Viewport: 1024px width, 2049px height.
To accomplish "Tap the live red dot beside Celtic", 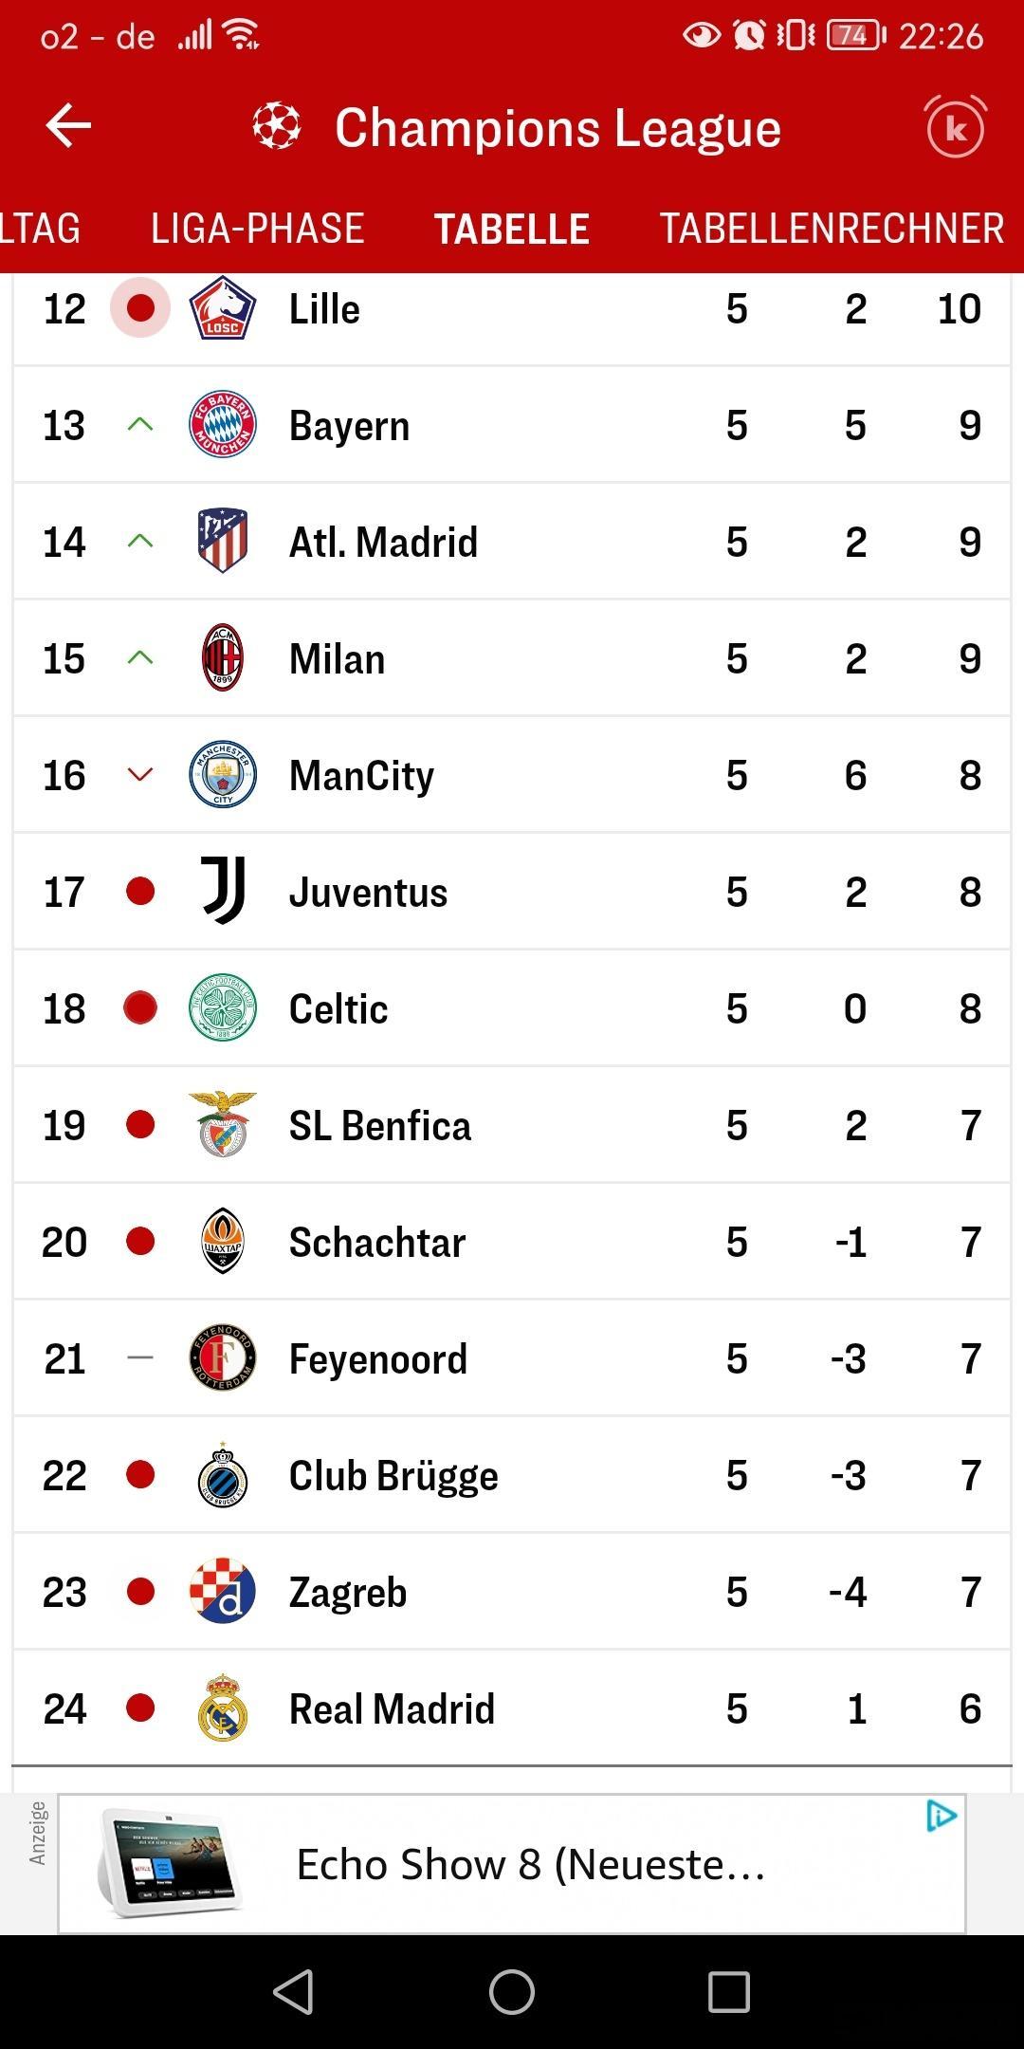I will 140,1007.
